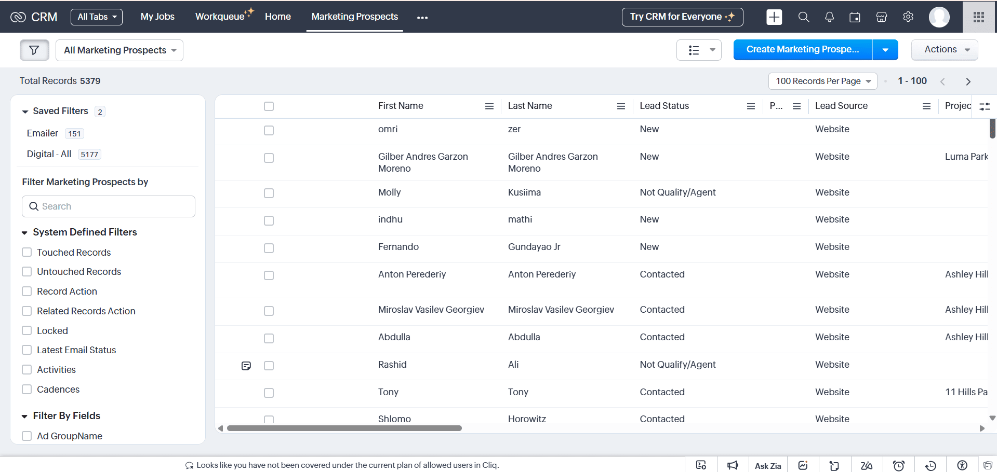Switch to the My Jobs tab
This screenshot has width=997, height=472.
[157, 17]
